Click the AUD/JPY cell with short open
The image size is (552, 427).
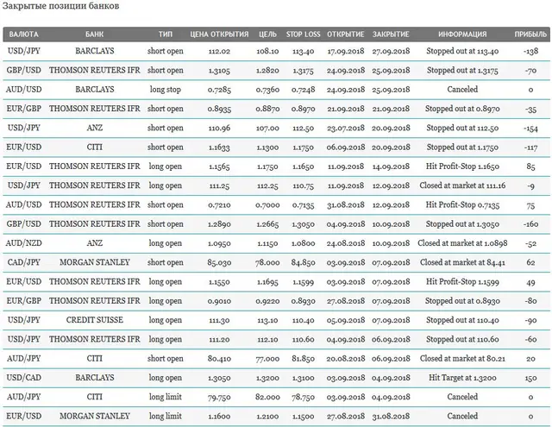point(23,359)
